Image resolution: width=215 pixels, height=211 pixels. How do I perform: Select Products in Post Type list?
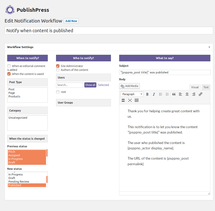14,96
